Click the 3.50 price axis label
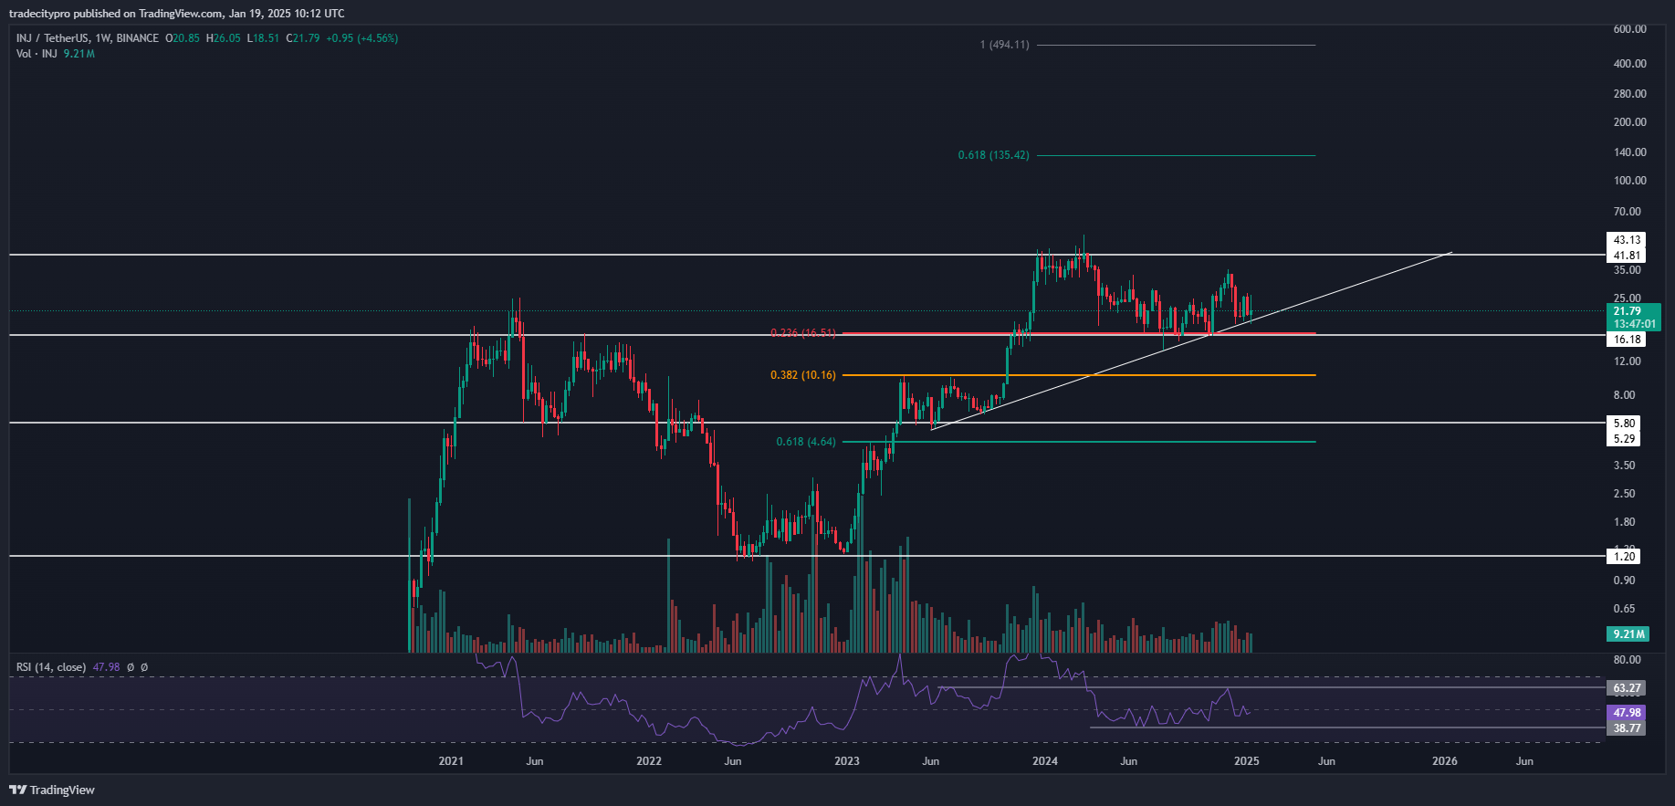The height and width of the screenshot is (806, 1675). (1624, 466)
